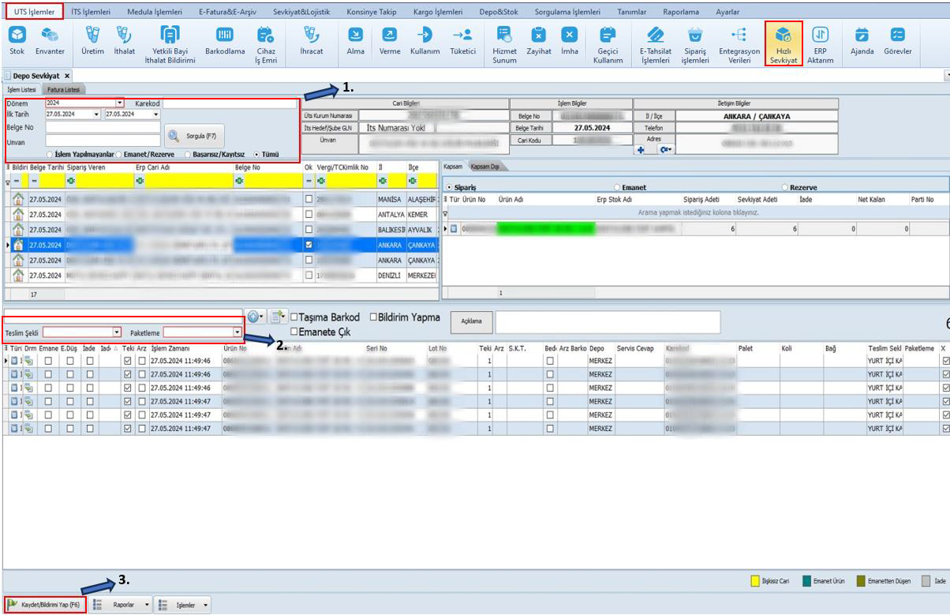Expand the Dönem year dropdown
The image size is (950, 615).
[x=120, y=103]
